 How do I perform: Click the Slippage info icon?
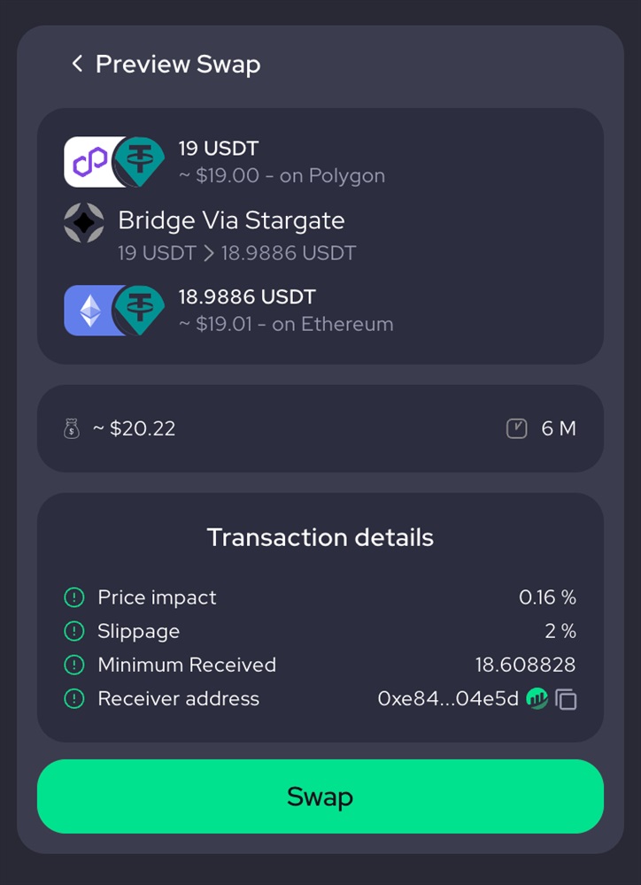tap(73, 631)
